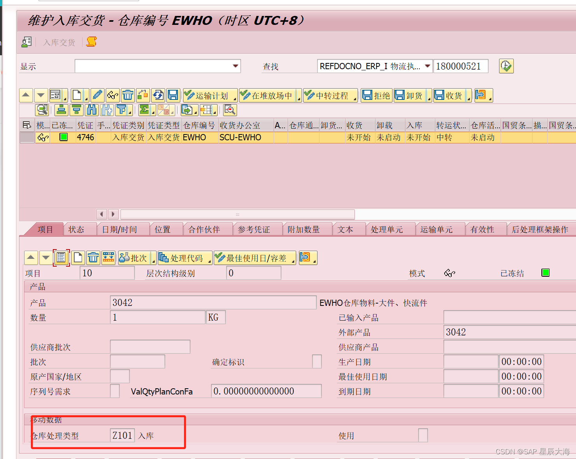Click the split item icon next to the item trash
The image size is (576, 459).
(x=108, y=258)
